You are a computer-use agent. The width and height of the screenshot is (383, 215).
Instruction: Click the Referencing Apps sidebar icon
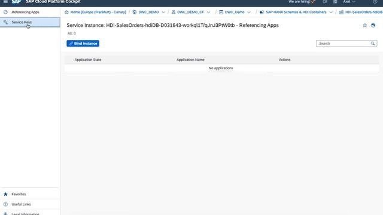click(5, 12)
